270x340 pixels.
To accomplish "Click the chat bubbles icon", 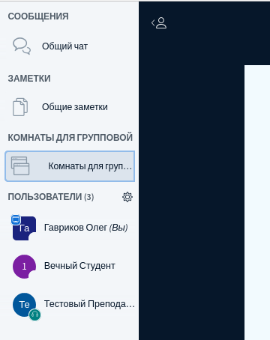I will tap(22, 46).
